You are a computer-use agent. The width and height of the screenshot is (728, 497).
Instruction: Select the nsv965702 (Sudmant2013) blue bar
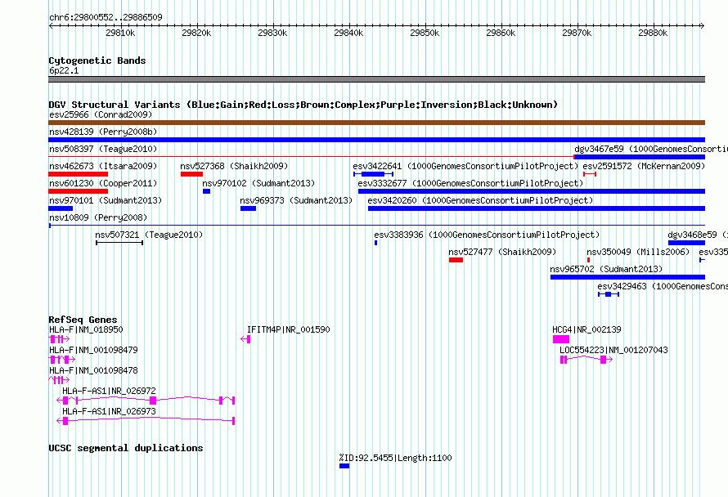tap(627, 277)
